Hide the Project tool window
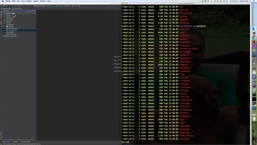 pos(35,11)
